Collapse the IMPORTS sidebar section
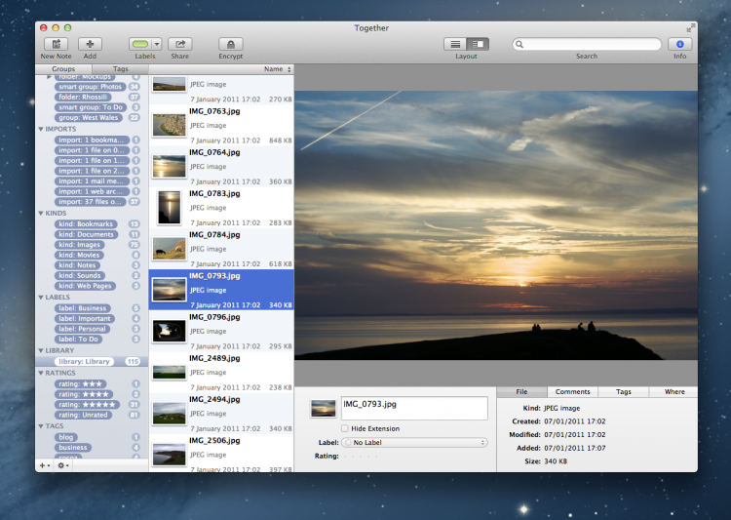The image size is (731, 520). [41, 129]
